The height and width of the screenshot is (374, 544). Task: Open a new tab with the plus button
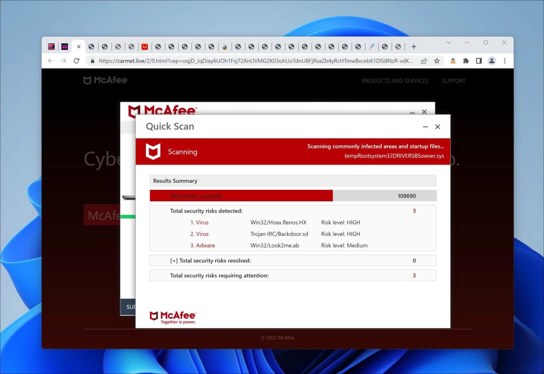click(414, 47)
